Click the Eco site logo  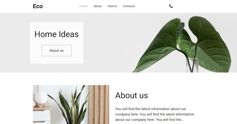tap(38, 6)
